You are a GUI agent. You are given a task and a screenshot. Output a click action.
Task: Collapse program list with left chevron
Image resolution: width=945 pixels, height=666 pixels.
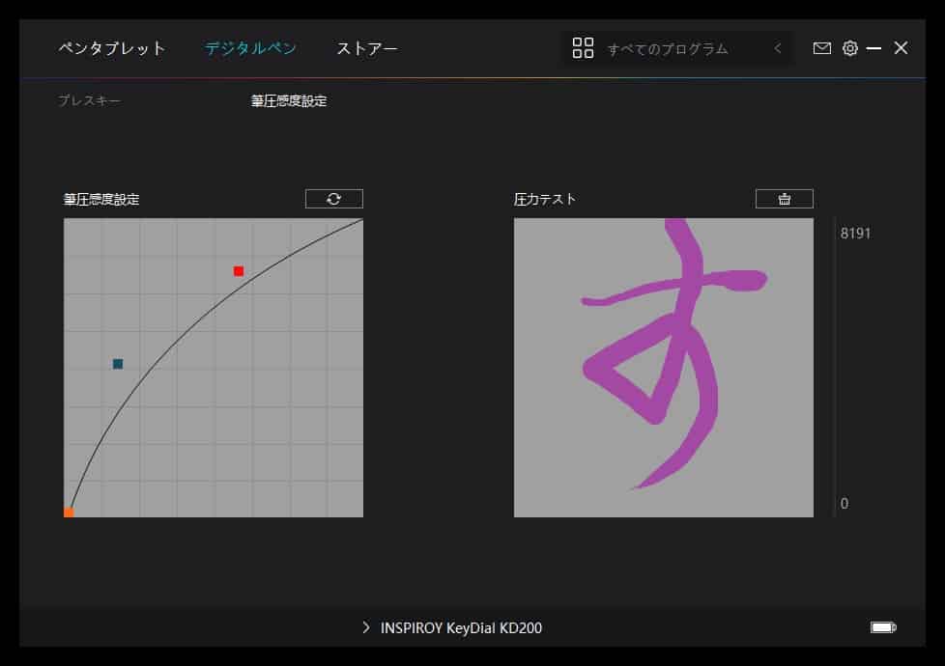click(778, 48)
